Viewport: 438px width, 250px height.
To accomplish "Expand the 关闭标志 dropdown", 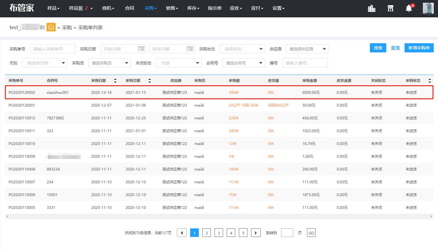I will 179,63.
